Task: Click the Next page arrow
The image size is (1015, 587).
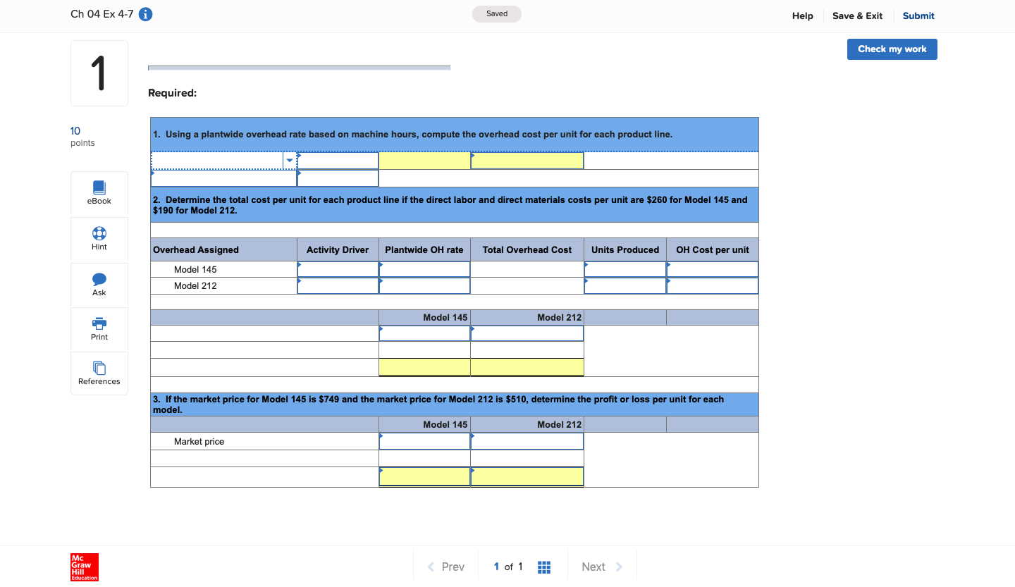Action: (x=602, y=566)
